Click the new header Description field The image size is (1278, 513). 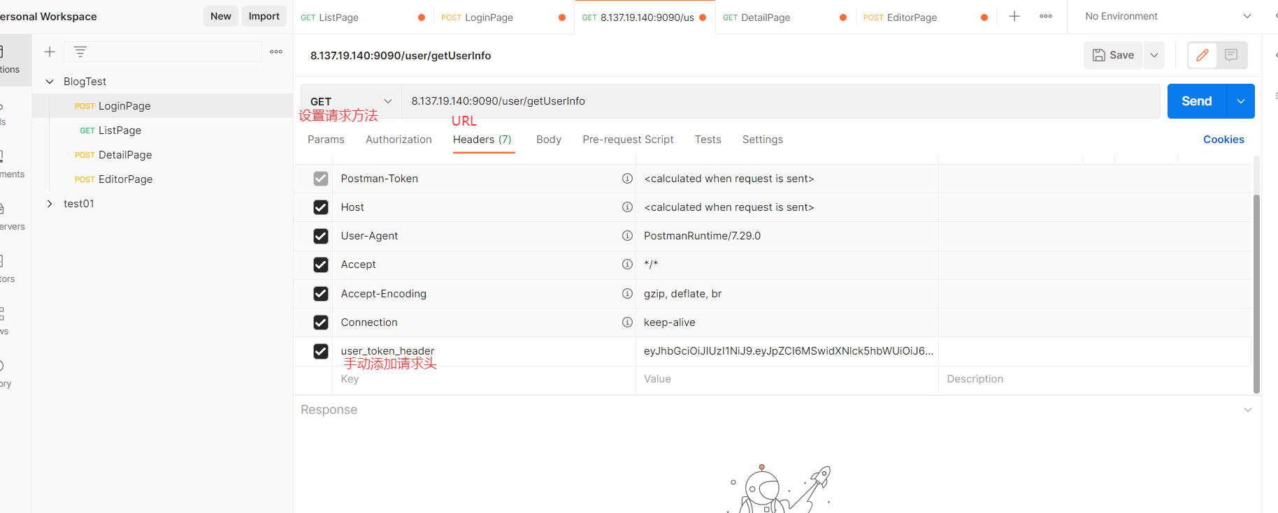pyautogui.click(x=1095, y=379)
